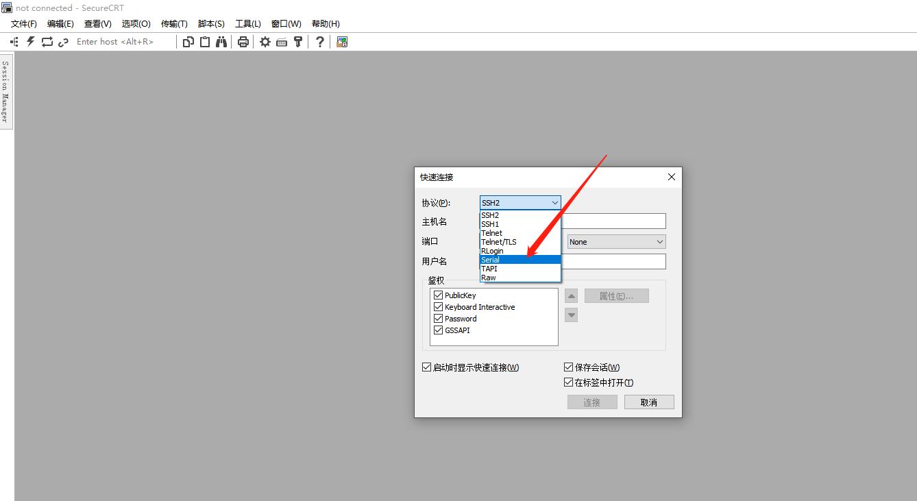This screenshot has width=917, height=501.
Task: Click the Print toolbar icon
Action: pyautogui.click(x=243, y=41)
